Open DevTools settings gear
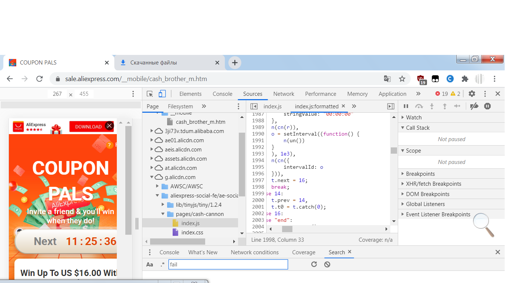 [x=472, y=94]
